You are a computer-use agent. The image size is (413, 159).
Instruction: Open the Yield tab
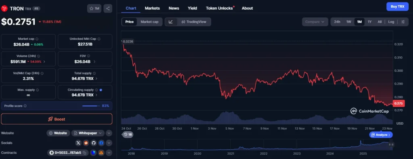pyautogui.click(x=192, y=8)
